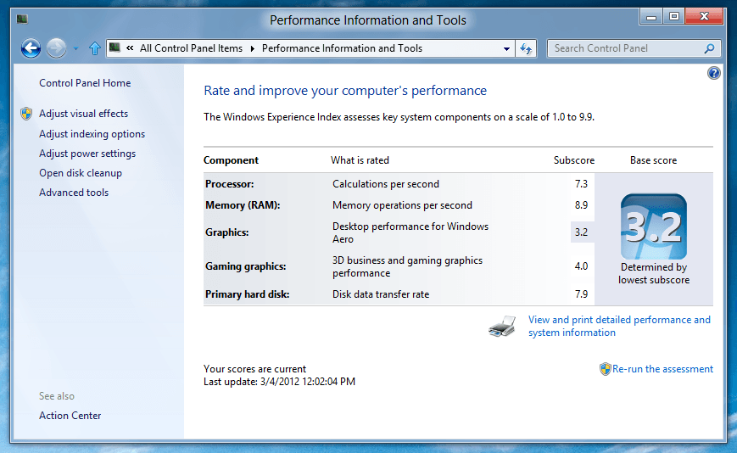Select the Memory (RAM) subscore 8.9
The image size is (737, 453).
[x=581, y=205]
